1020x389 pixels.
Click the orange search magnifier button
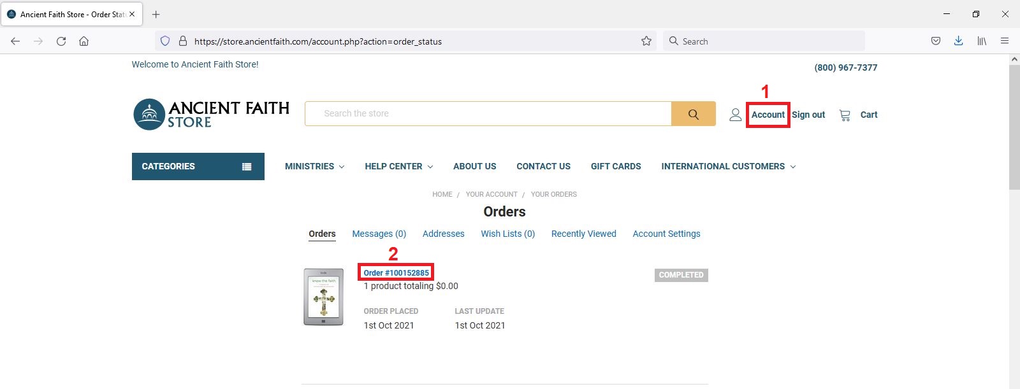pyautogui.click(x=693, y=114)
